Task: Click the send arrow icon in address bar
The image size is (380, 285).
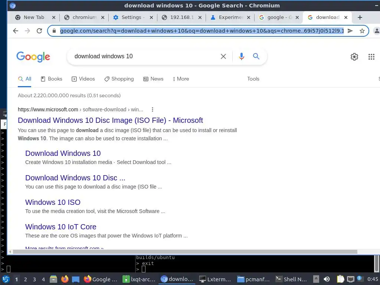Action: (350, 31)
